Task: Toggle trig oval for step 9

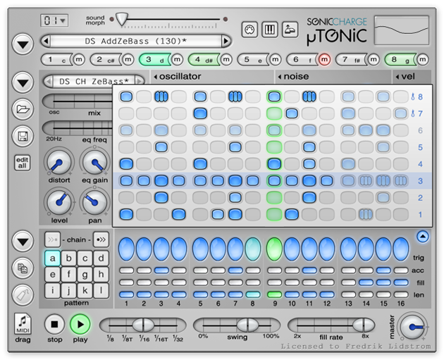Action: 274,249
